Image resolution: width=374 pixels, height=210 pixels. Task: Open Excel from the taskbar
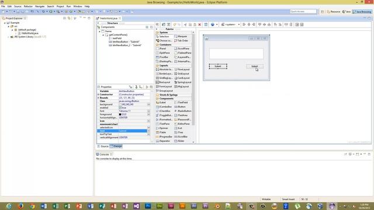point(56,206)
